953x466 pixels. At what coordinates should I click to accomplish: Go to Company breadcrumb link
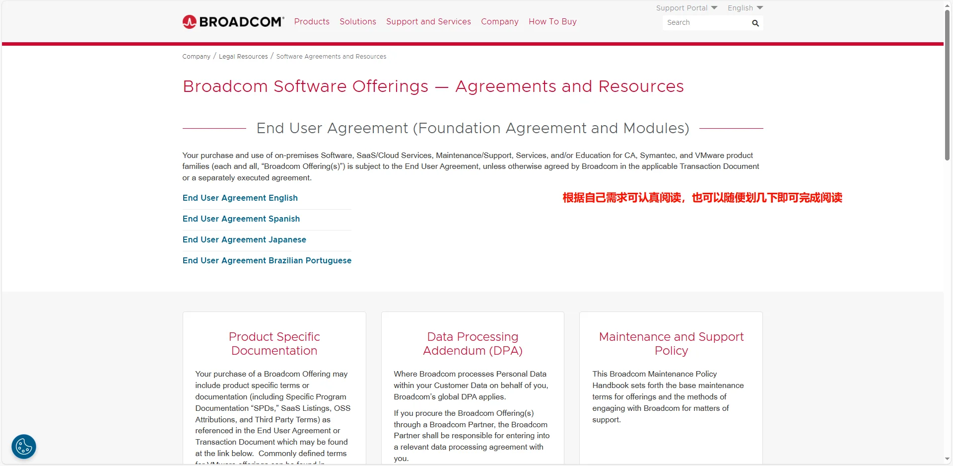[x=196, y=57]
